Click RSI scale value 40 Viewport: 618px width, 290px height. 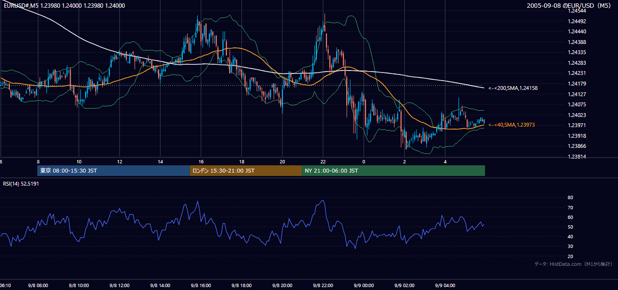571,236
